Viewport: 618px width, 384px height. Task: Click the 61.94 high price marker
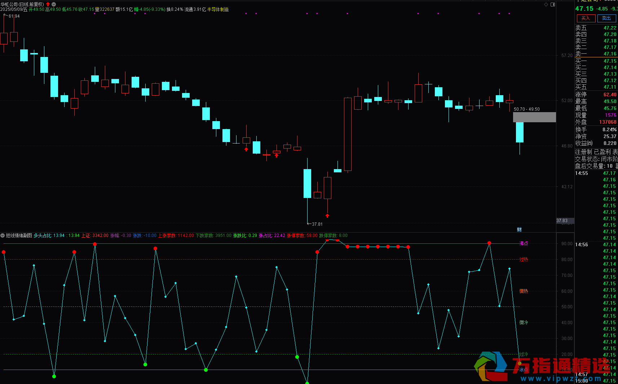pos(14,16)
